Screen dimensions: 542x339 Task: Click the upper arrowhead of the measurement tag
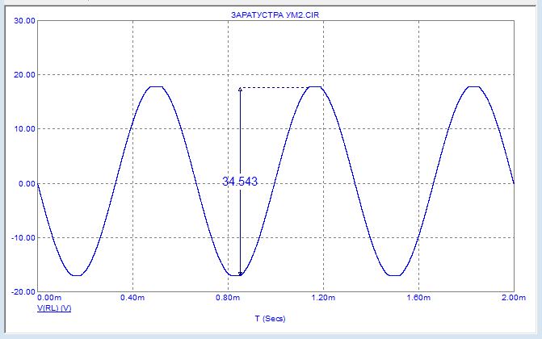click(240, 89)
